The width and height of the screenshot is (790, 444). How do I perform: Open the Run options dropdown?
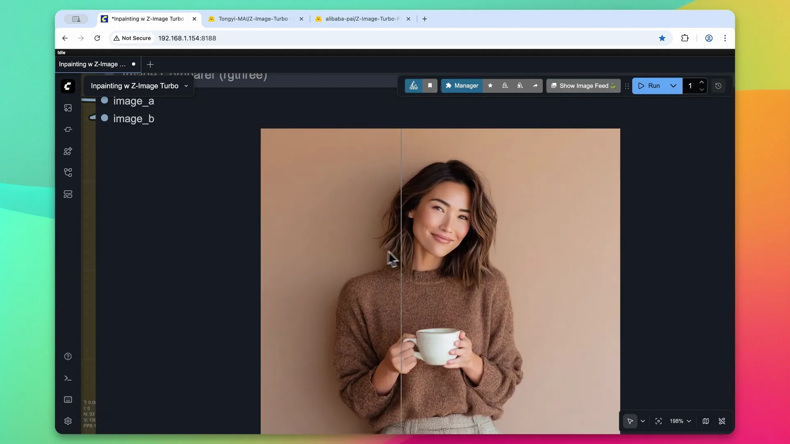(673, 86)
